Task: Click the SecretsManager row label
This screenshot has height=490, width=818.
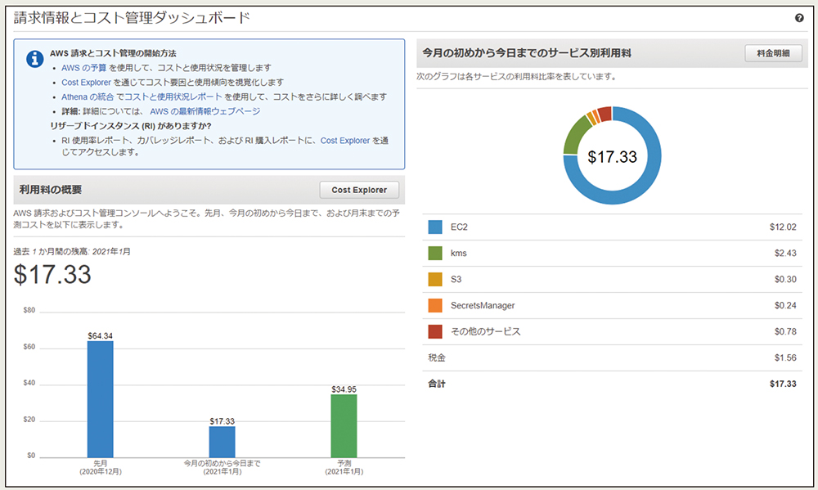Action: pyautogui.click(x=483, y=305)
